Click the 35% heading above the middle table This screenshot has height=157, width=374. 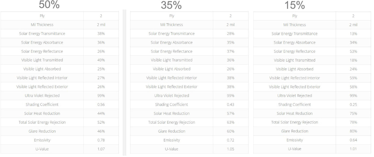pyautogui.click(x=171, y=5)
